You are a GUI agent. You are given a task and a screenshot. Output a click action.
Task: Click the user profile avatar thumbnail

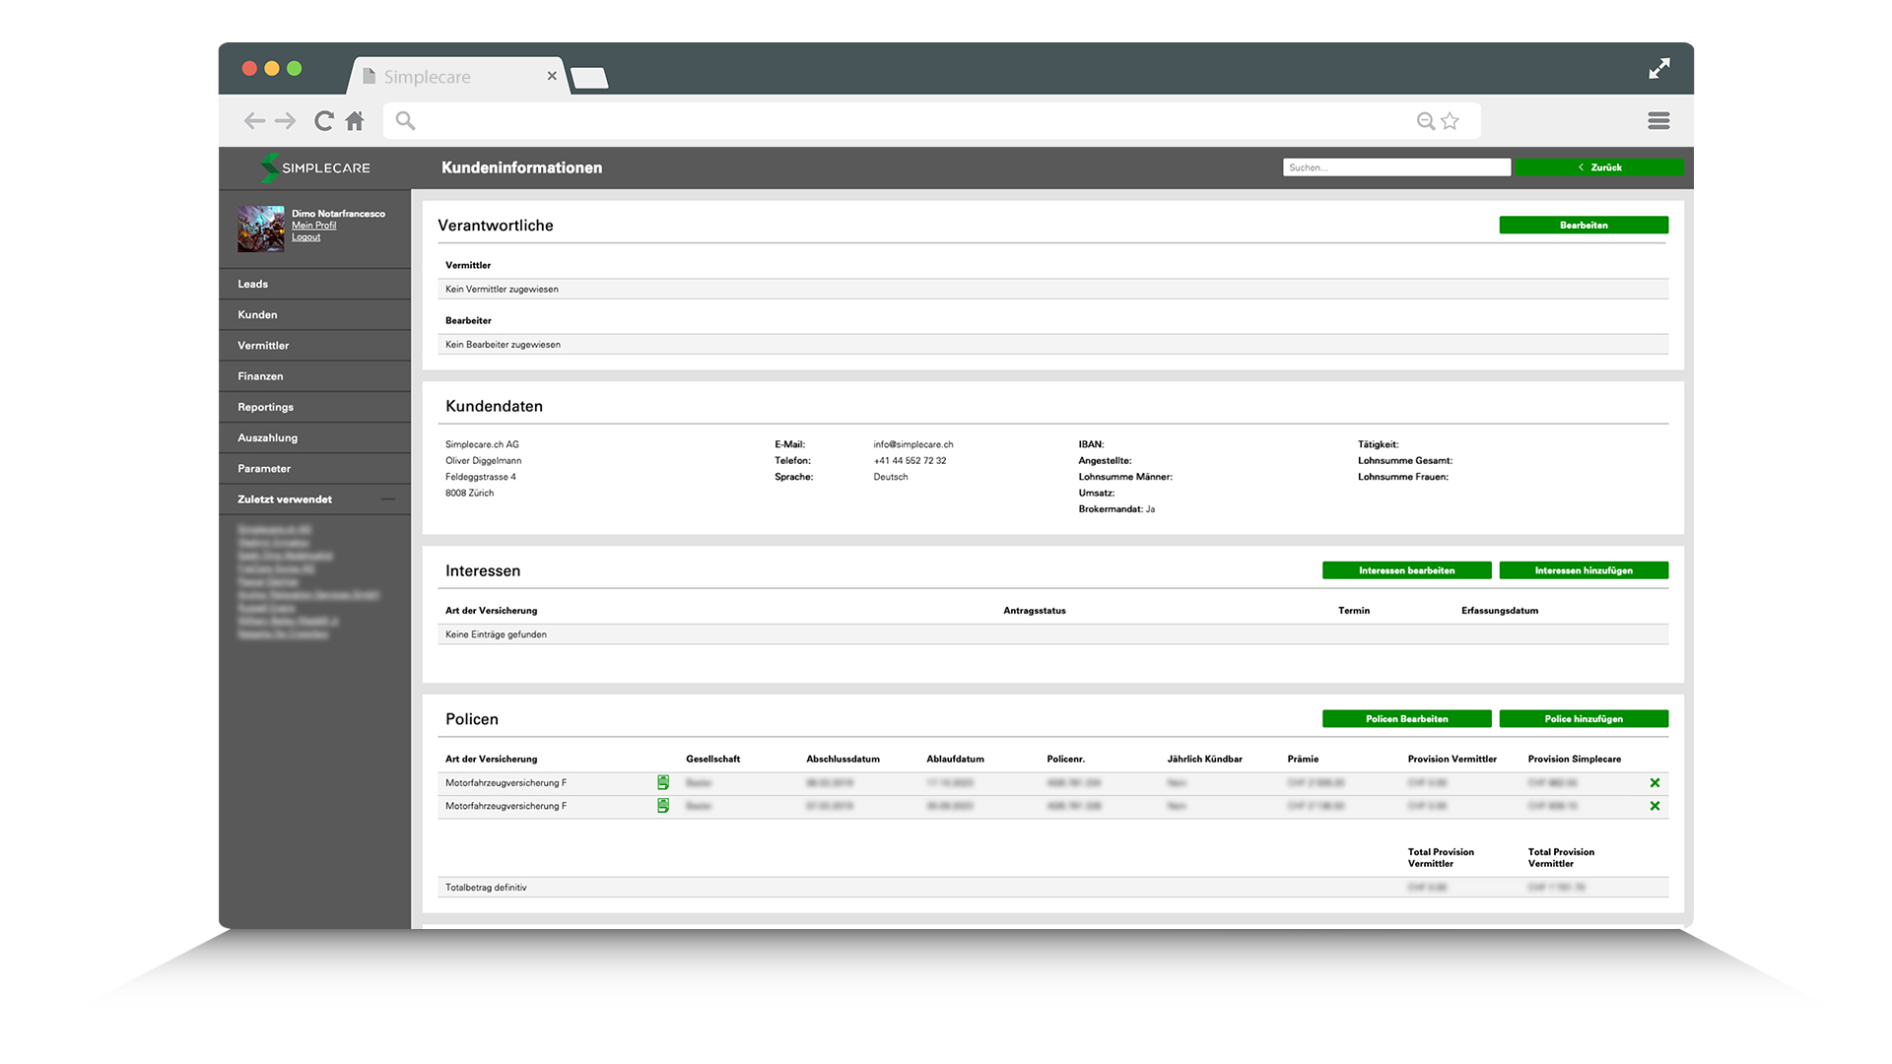click(260, 229)
